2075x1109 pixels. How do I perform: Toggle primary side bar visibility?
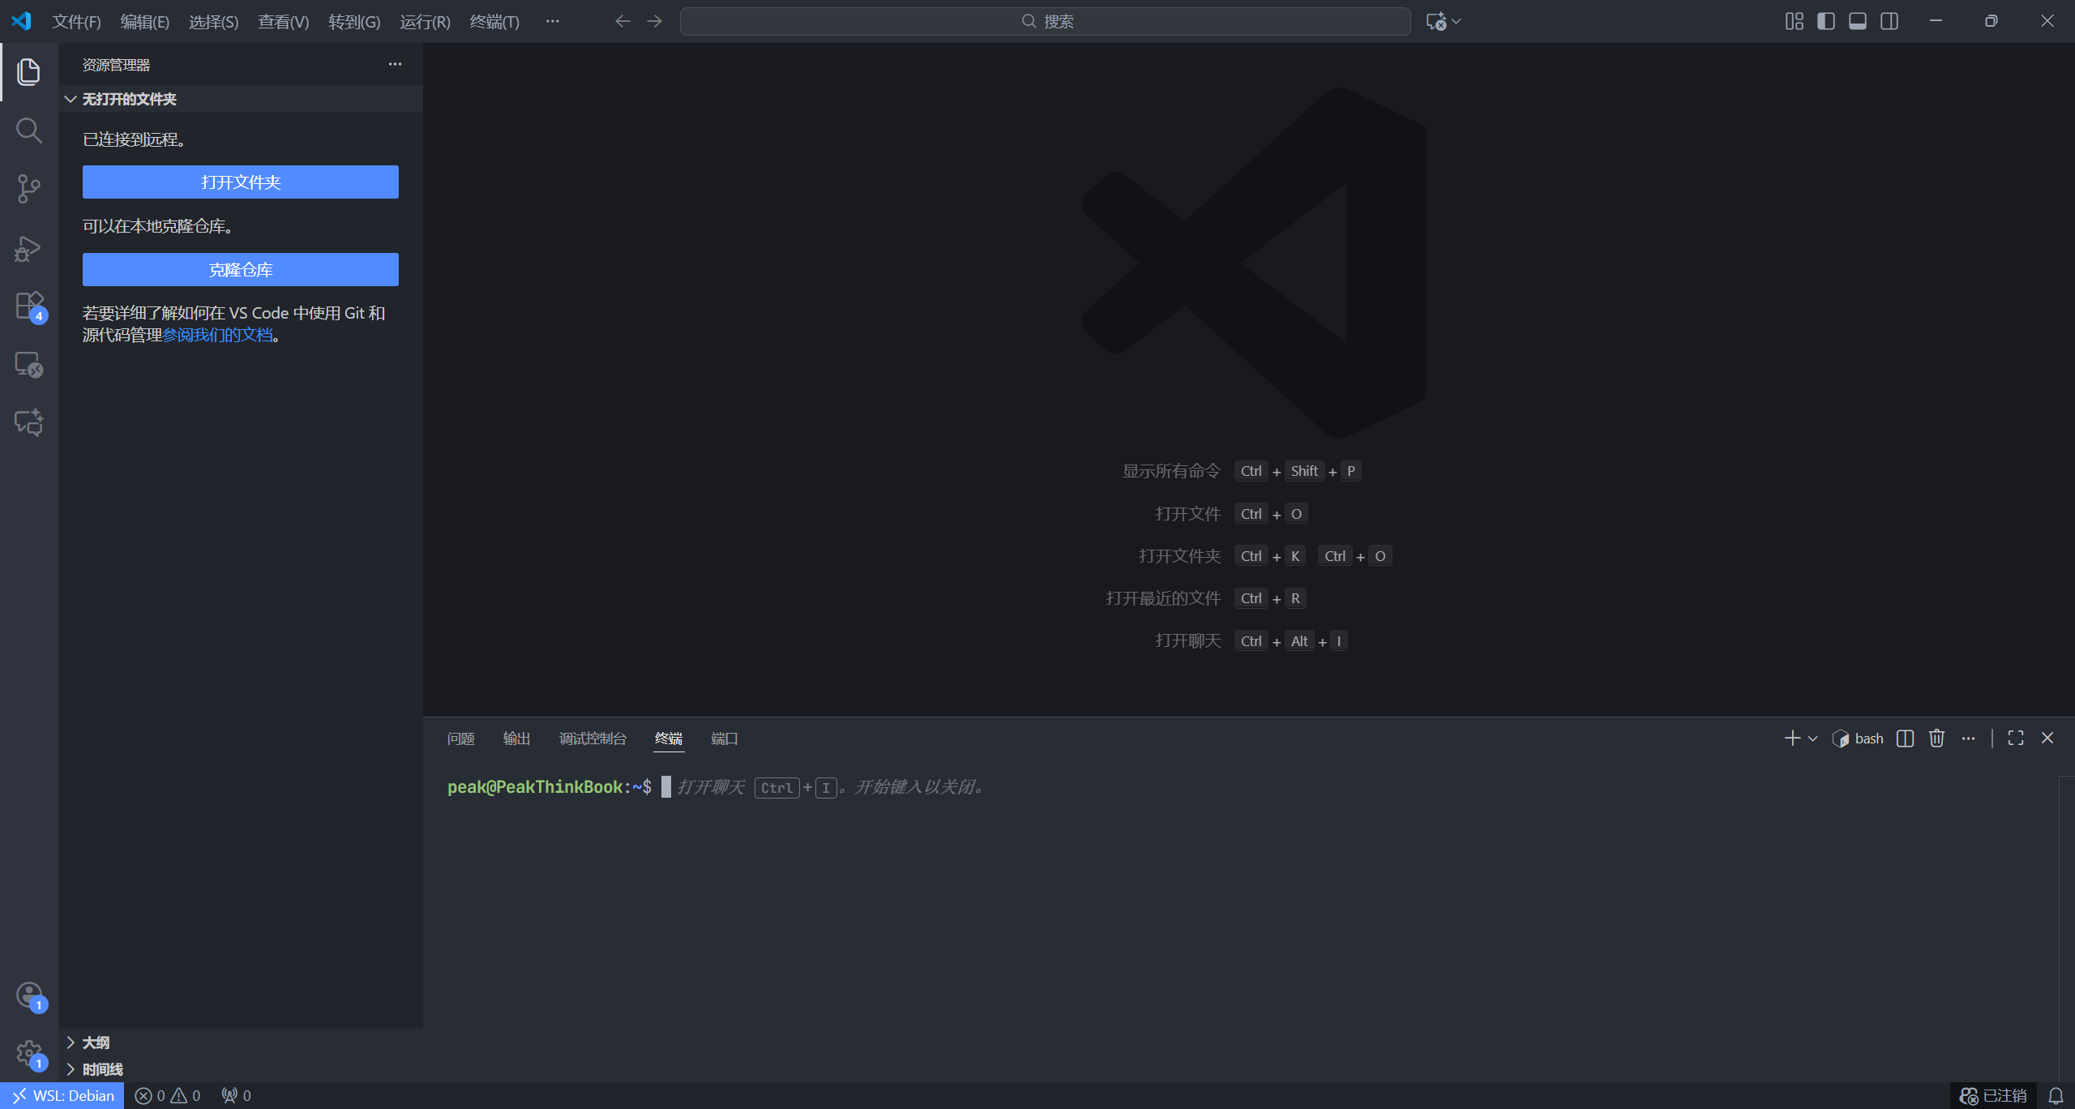pyautogui.click(x=1825, y=21)
